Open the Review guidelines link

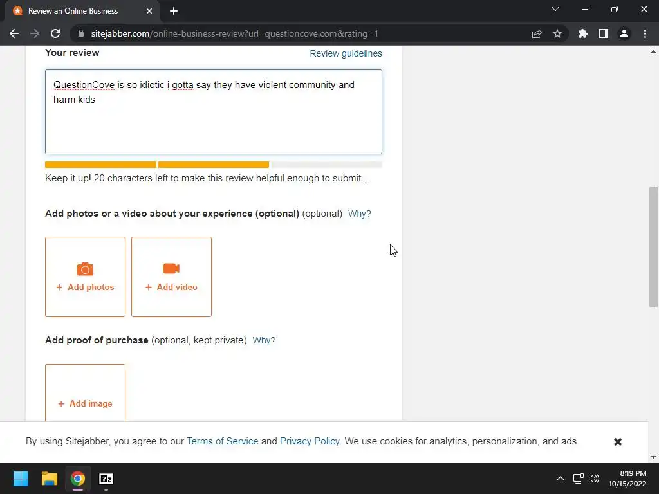[x=346, y=53]
